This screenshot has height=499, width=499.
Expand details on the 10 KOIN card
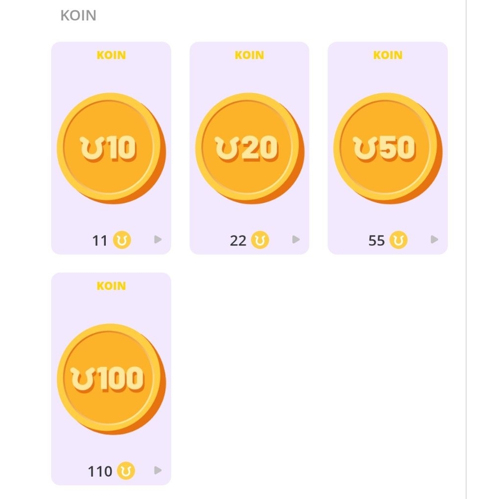[158, 240]
